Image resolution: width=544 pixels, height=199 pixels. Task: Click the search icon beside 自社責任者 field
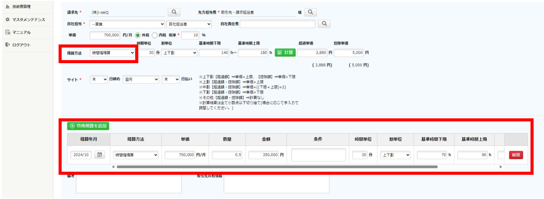click(x=324, y=24)
